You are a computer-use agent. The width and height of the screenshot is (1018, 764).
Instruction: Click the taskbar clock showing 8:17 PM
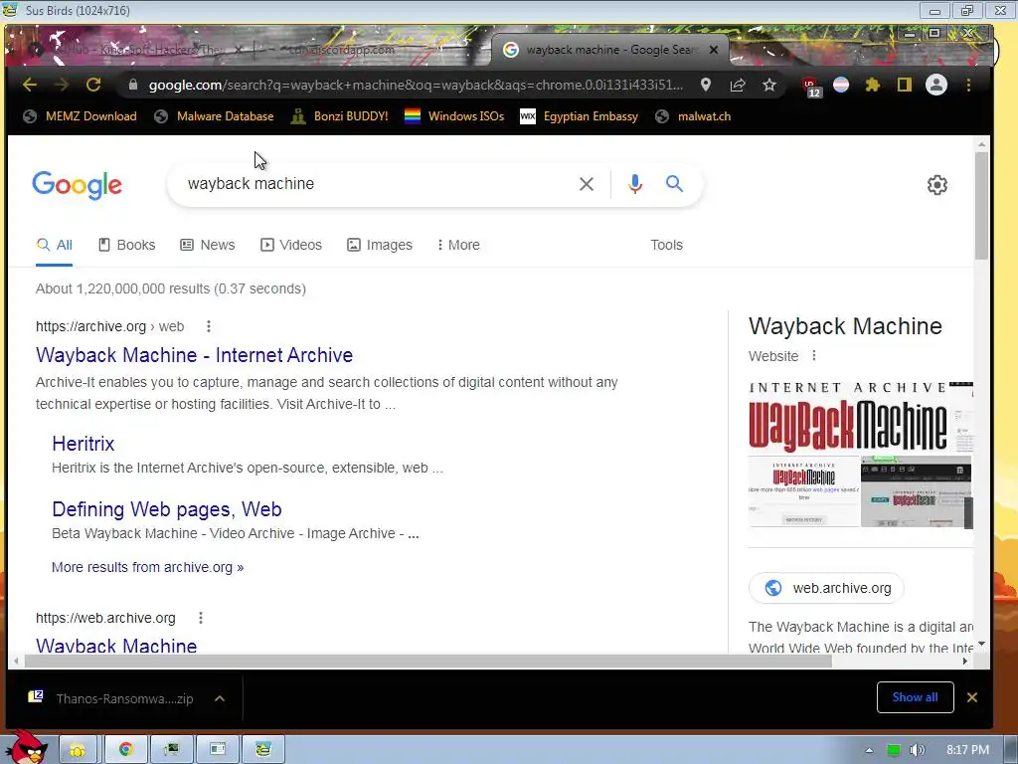pos(967,750)
